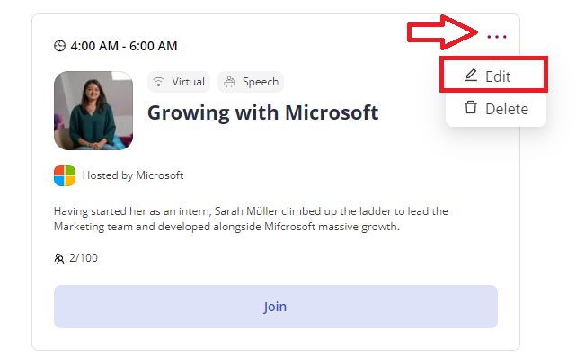Click the Speech tag
The width and height of the screenshot is (585, 358).
click(251, 82)
